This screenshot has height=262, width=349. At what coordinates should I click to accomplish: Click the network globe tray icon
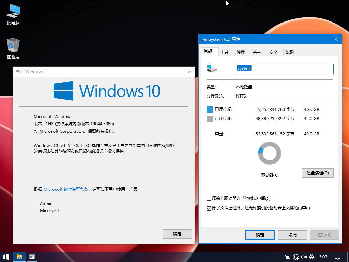pyautogui.click(x=296, y=257)
